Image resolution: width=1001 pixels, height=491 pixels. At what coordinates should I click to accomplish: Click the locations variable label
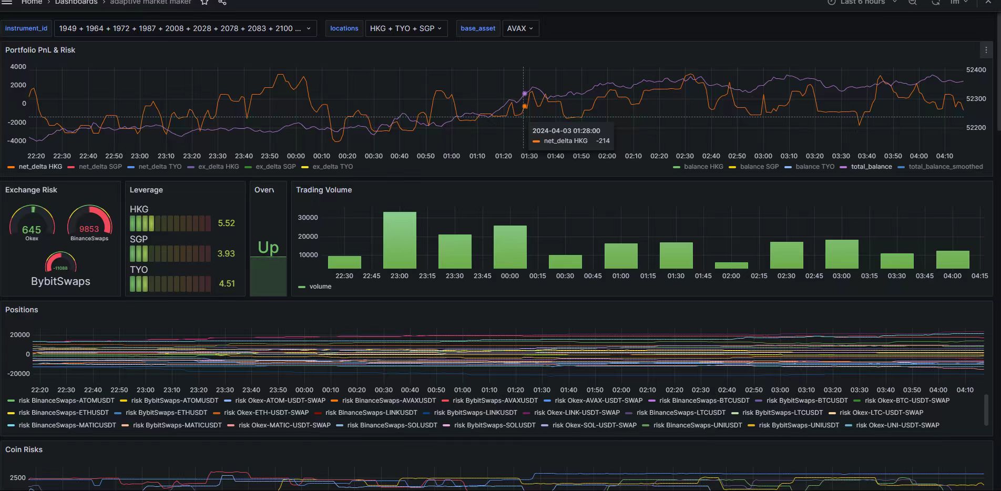click(x=344, y=28)
